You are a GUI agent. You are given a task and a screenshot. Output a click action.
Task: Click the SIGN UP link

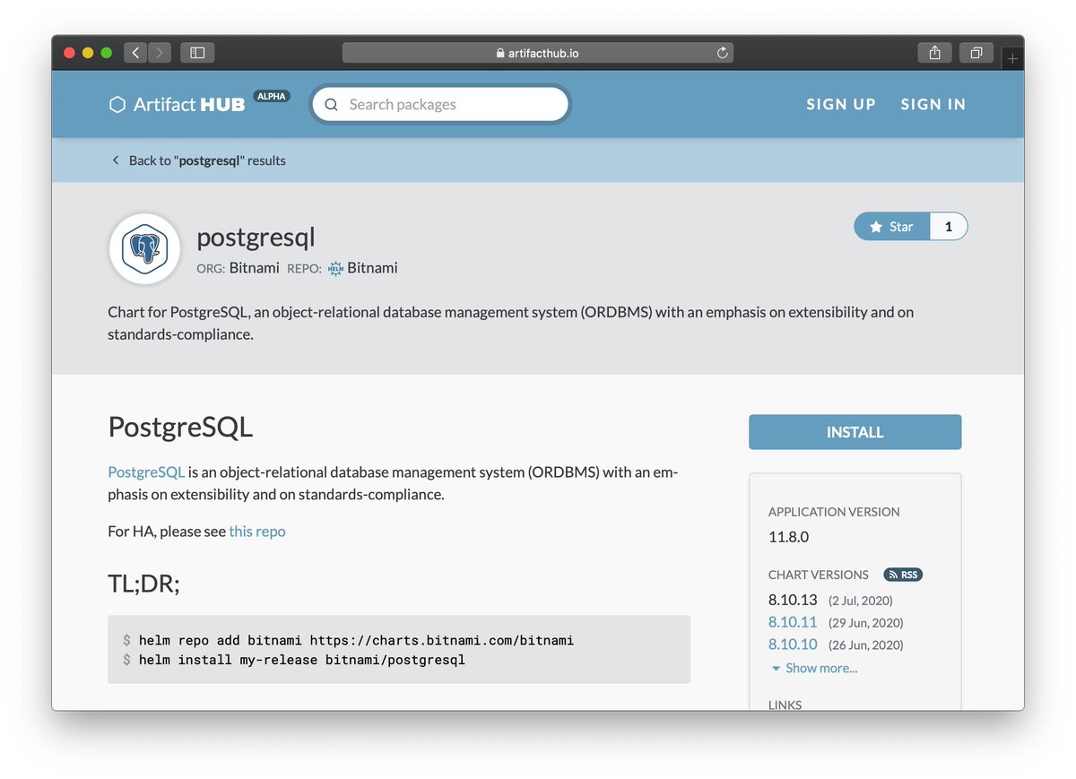(x=841, y=105)
